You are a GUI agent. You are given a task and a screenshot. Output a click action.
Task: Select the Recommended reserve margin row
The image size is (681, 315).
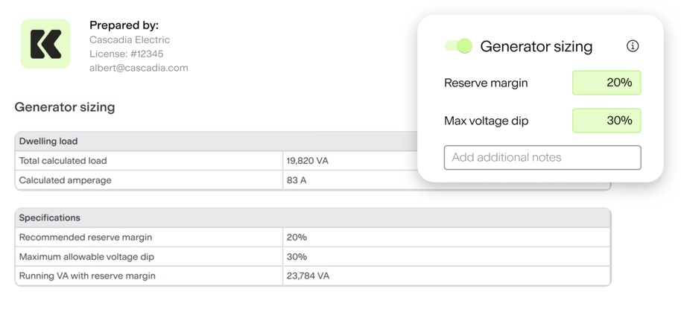(x=313, y=238)
